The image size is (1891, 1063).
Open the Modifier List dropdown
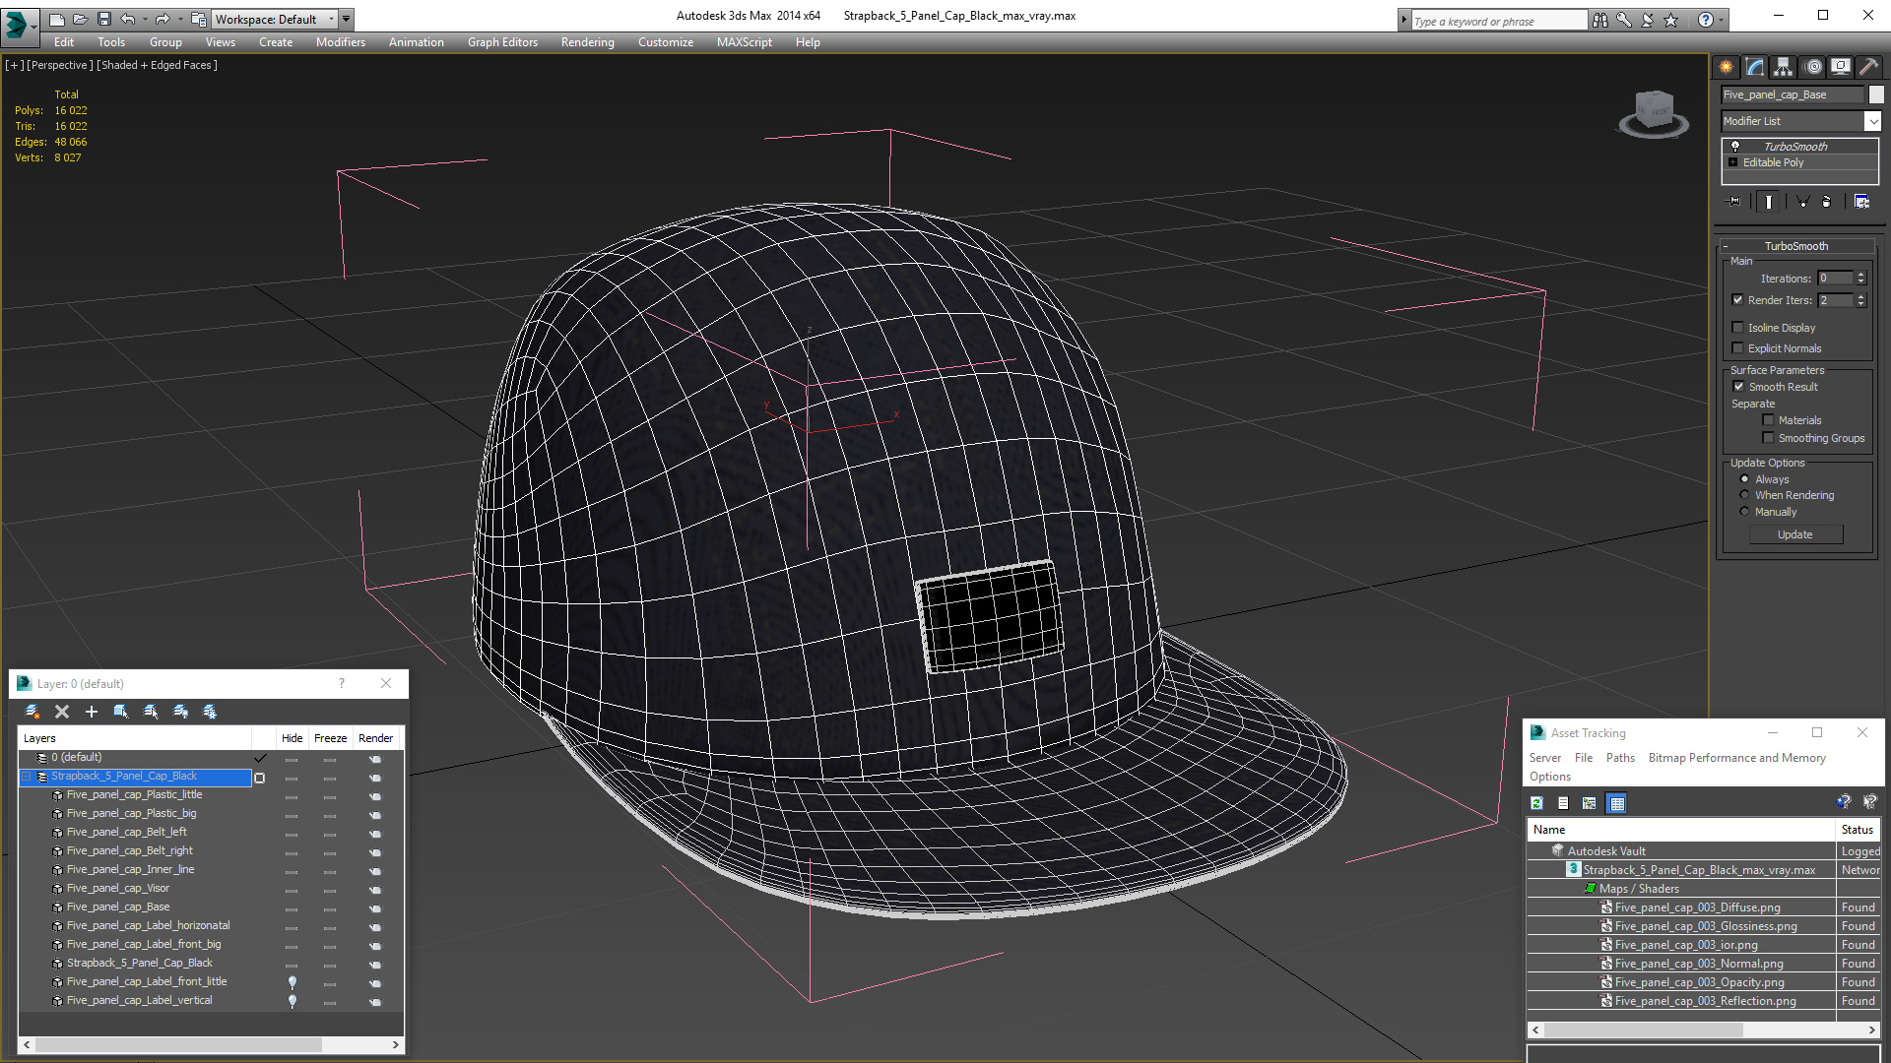pyautogui.click(x=1871, y=121)
